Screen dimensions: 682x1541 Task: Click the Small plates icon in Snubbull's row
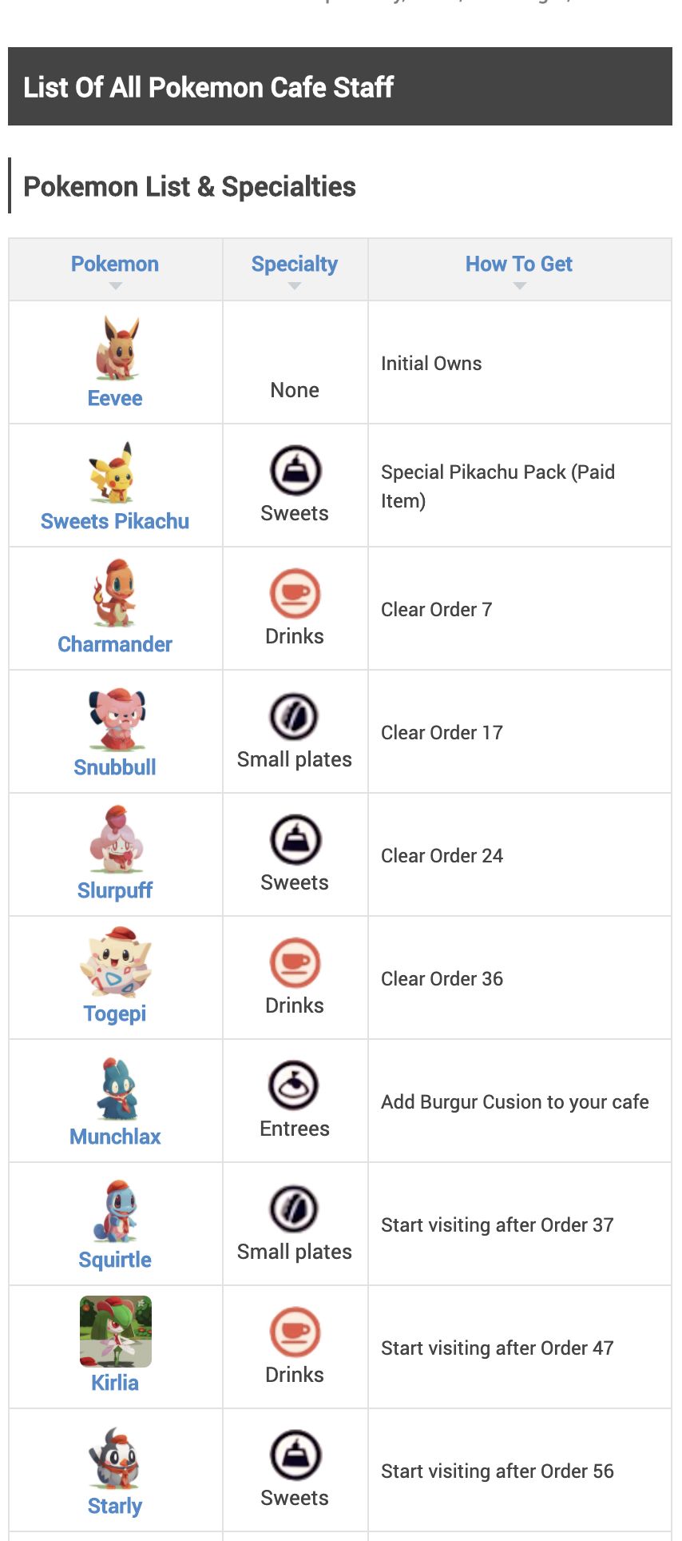click(x=295, y=717)
